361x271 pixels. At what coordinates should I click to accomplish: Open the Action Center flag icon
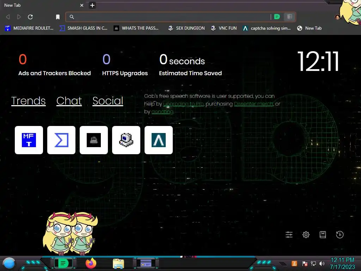click(x=305, y=264)
